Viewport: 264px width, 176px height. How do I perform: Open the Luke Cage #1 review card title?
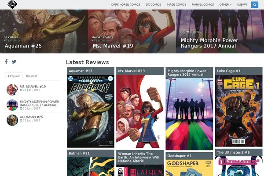click(229, 71)
